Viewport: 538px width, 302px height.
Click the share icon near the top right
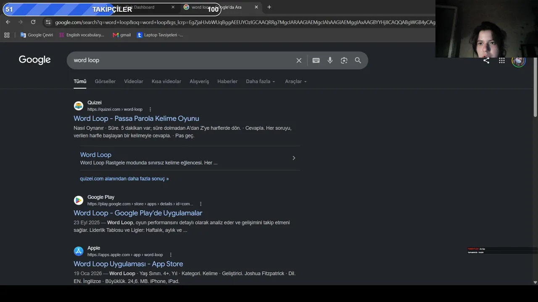486,60
